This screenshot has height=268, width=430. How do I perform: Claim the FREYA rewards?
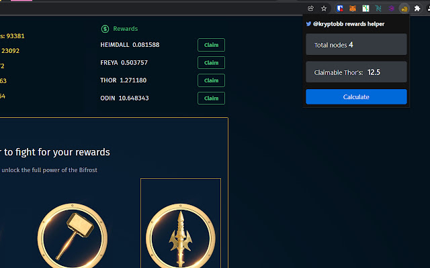[x=211, y=62]
